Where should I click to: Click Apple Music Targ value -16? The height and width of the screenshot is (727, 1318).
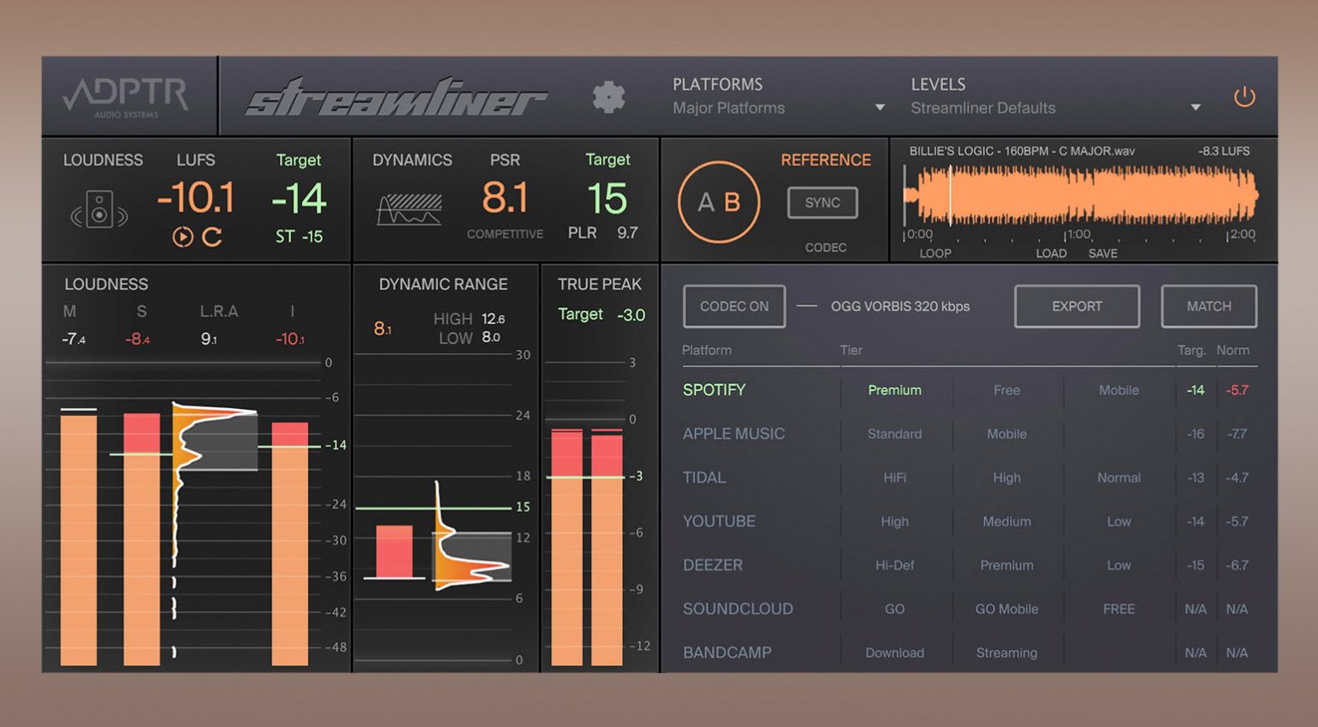pyautogui.click(x=1195, y=434)
